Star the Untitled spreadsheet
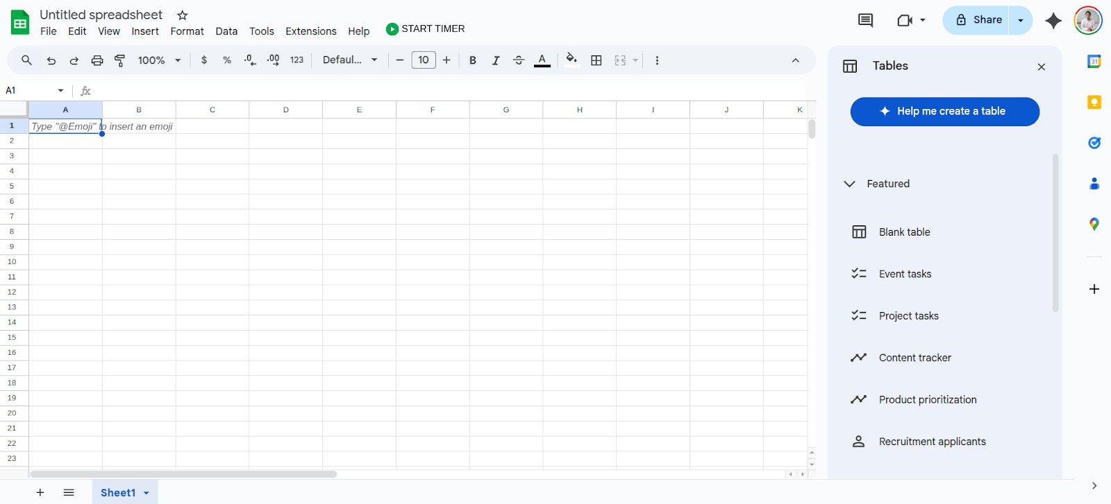 point(183,15)
